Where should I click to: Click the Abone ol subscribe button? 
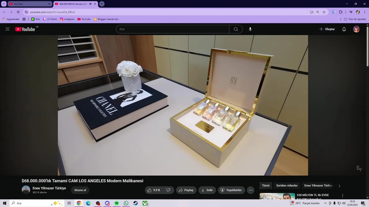[x=80, y=190]
